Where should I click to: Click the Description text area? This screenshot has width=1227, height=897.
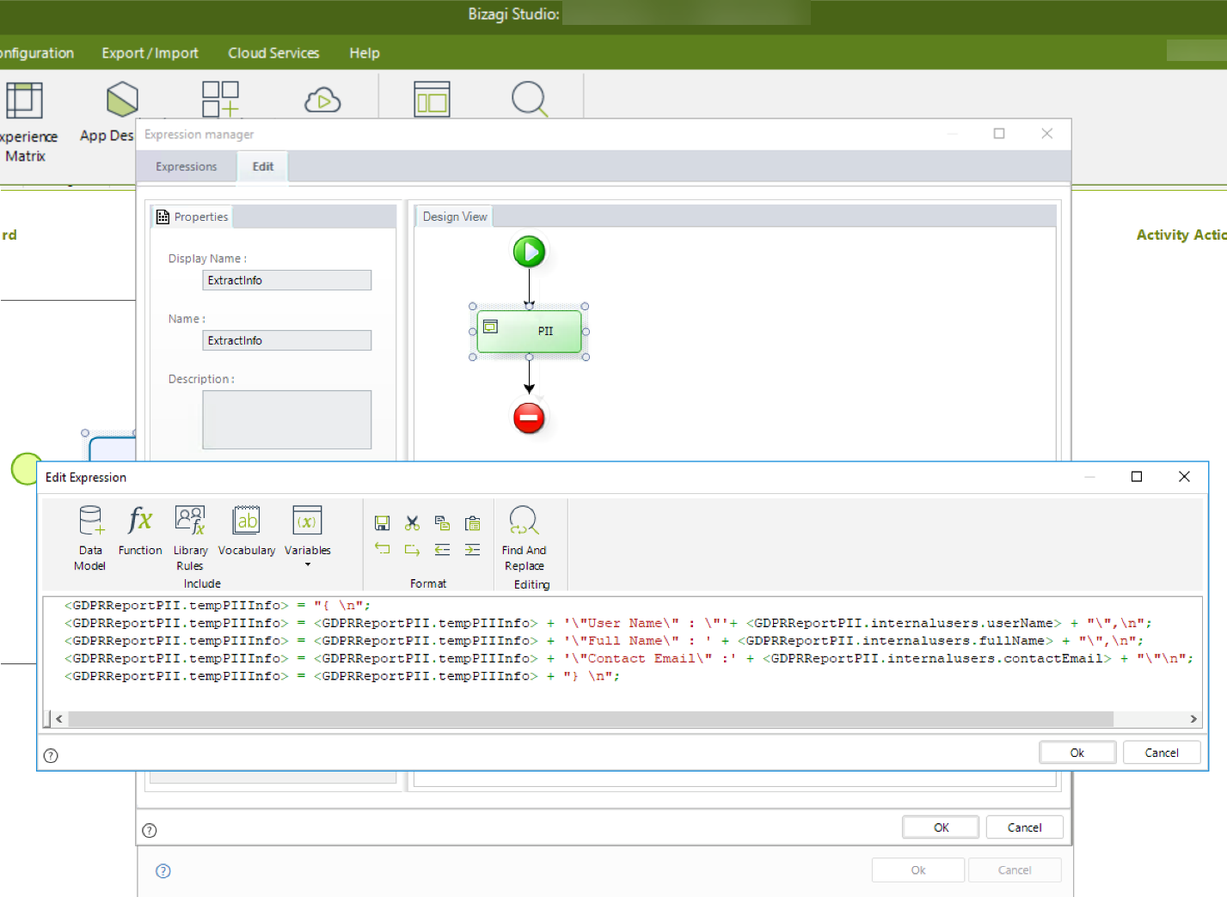tap(287, 420)
